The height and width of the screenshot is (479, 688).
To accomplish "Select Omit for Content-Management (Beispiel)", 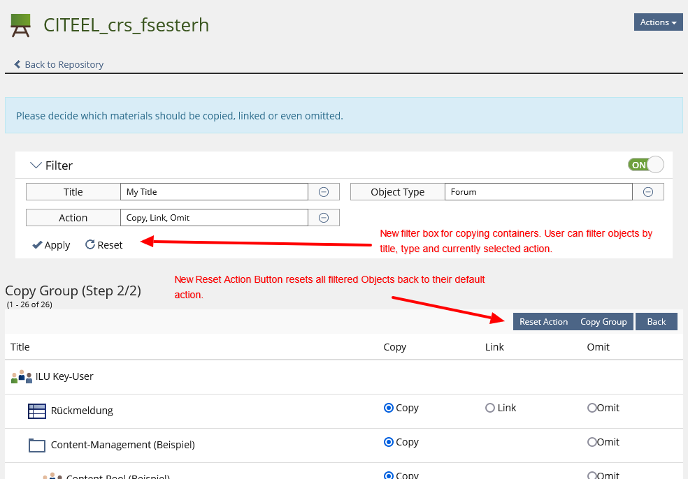I will click(x=592, y=442).
